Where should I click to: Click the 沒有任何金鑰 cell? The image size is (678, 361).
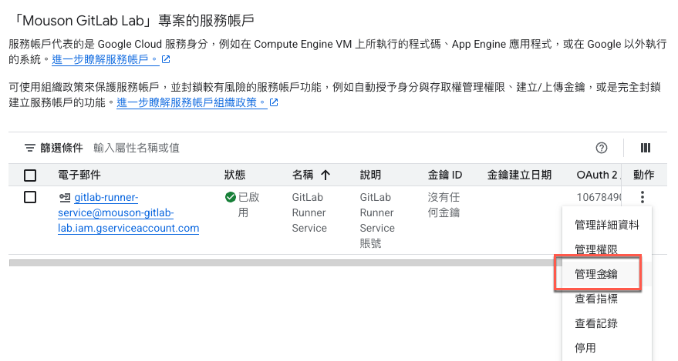[x=444, y=205]
